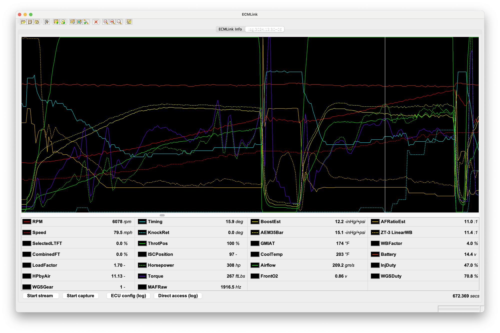Click the Horsepower dashed green swatch
The width and height of the screenshot is (500, 333).
(142, 265)
